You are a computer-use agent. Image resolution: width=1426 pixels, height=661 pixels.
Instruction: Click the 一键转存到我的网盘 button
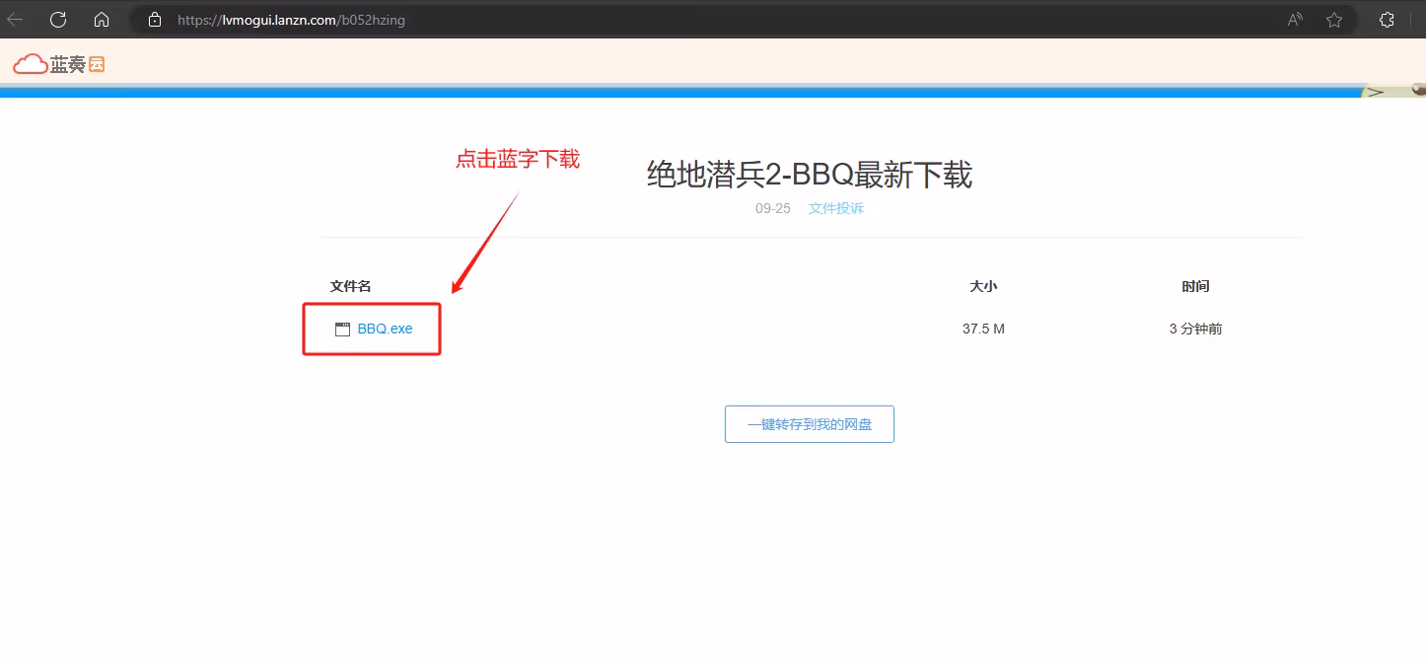click(x=810, y=424)
